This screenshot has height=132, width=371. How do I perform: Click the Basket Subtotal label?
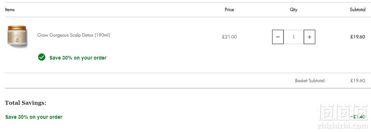[311, 81]
